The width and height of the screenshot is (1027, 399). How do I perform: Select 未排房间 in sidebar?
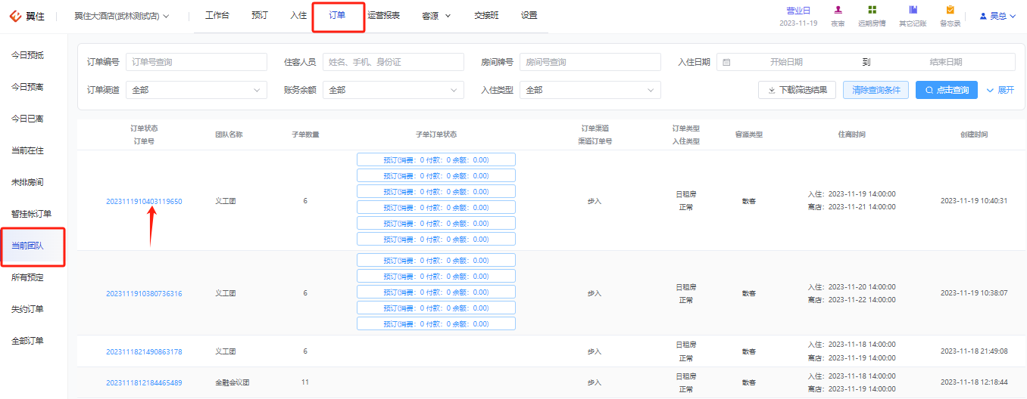click(27, 182)
